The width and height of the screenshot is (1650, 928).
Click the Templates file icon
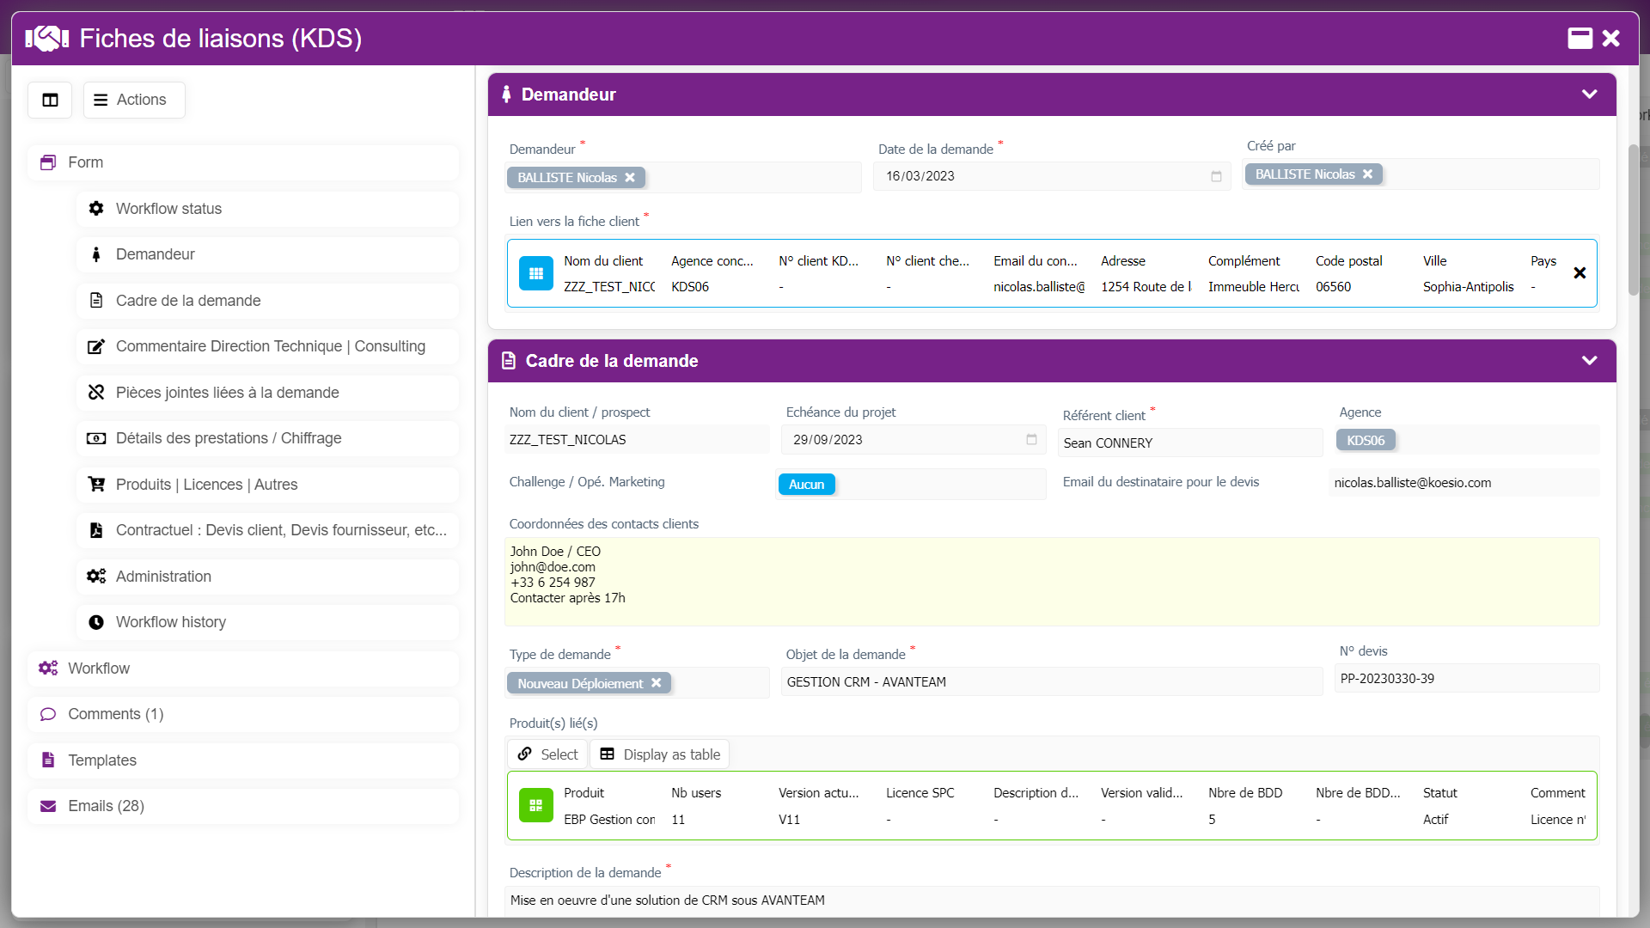pyautogui.click(x=48, y=760)
